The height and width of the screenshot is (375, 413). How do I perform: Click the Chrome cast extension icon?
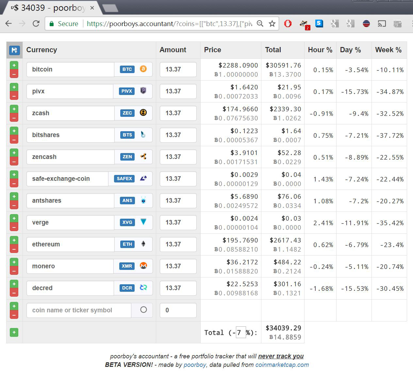(x=382, y=23)
